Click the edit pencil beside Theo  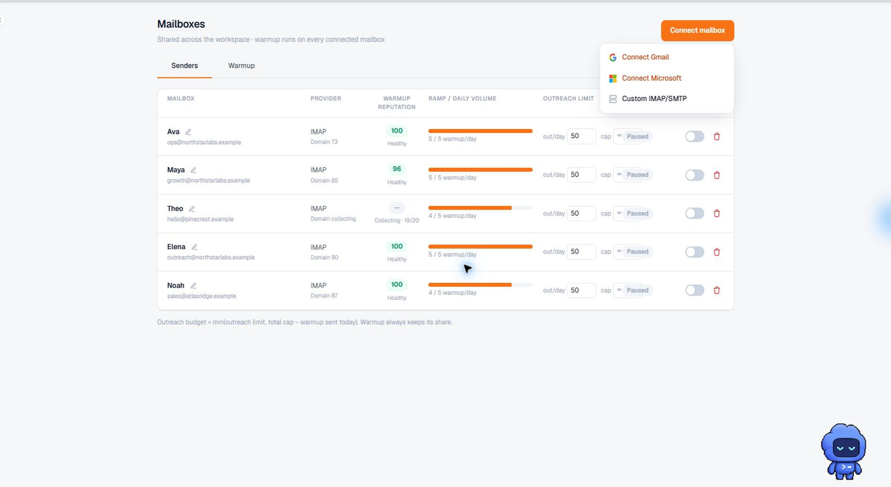(192, 209)
